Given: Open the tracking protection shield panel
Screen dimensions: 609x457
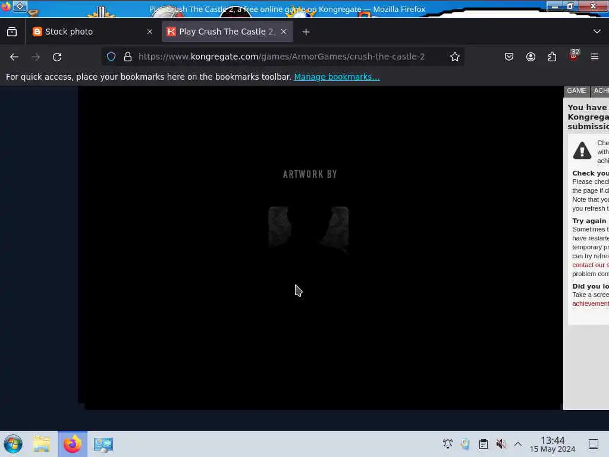Looking at the screenshot, I should click(x=111, y=57).
